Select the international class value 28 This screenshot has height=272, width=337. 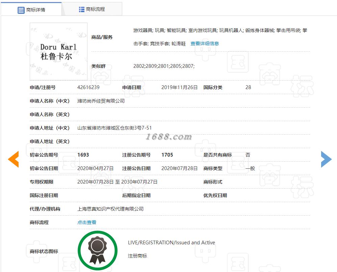(248, 87)
